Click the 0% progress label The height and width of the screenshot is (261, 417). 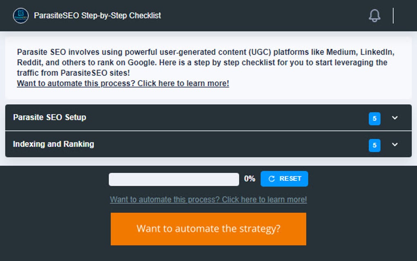point(250,178)
